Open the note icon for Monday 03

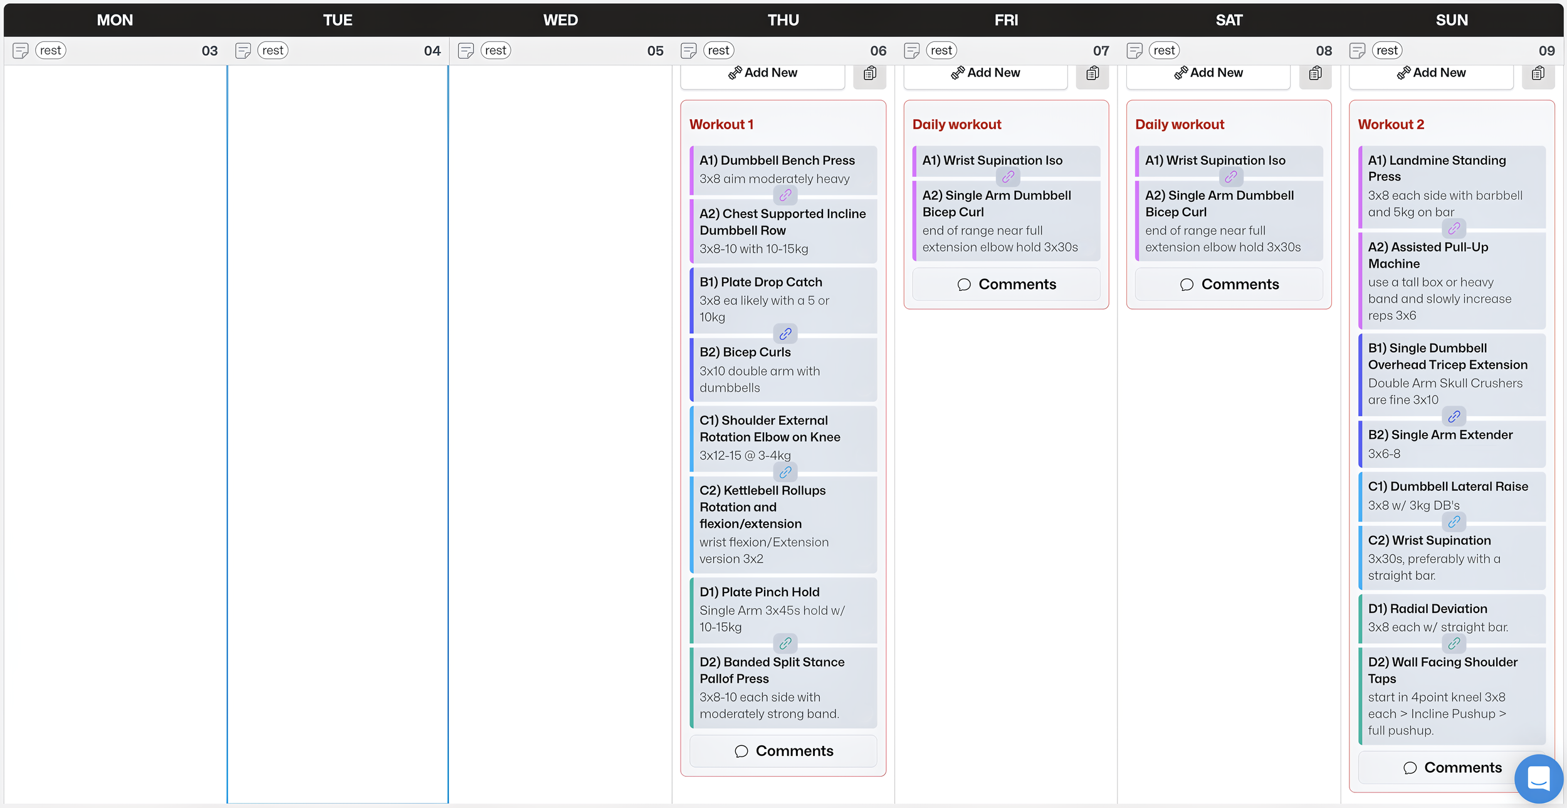tap(21, 51)
